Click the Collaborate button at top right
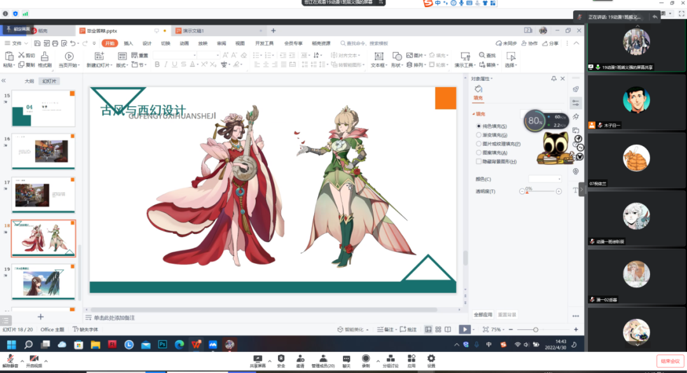The image size is (687, 373). point(530,43)
